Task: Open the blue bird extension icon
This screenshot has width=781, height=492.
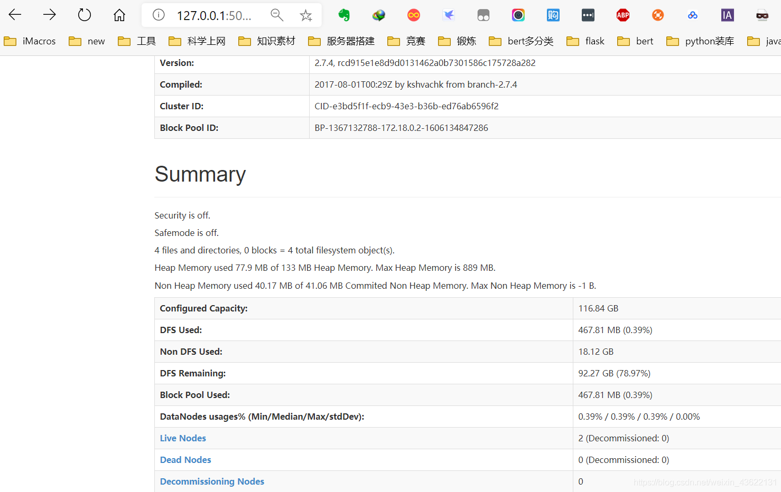Action: (x=449, y=15)
